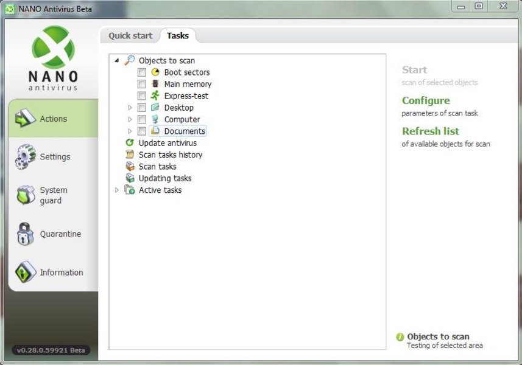The height and width of the screenshot is (365, 522).
Task: Check the Computer checkbox
Action: [x=142, y=119]
